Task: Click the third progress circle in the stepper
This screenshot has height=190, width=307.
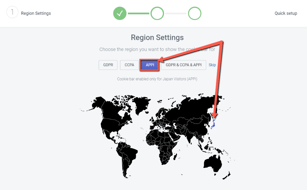Action: click(x=195, y=13)
